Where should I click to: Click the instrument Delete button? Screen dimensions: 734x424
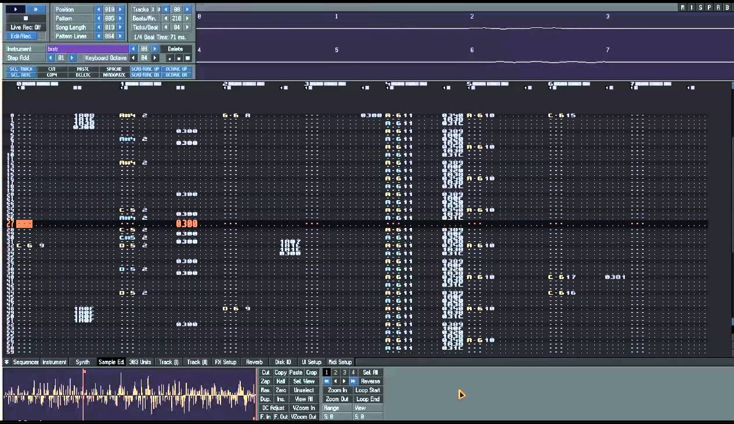coord(175,49)
